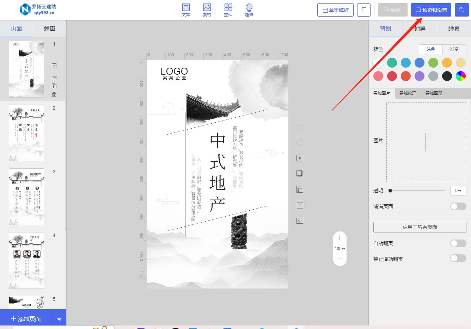Click the 乔拓云建站 logo

point(38,10)
